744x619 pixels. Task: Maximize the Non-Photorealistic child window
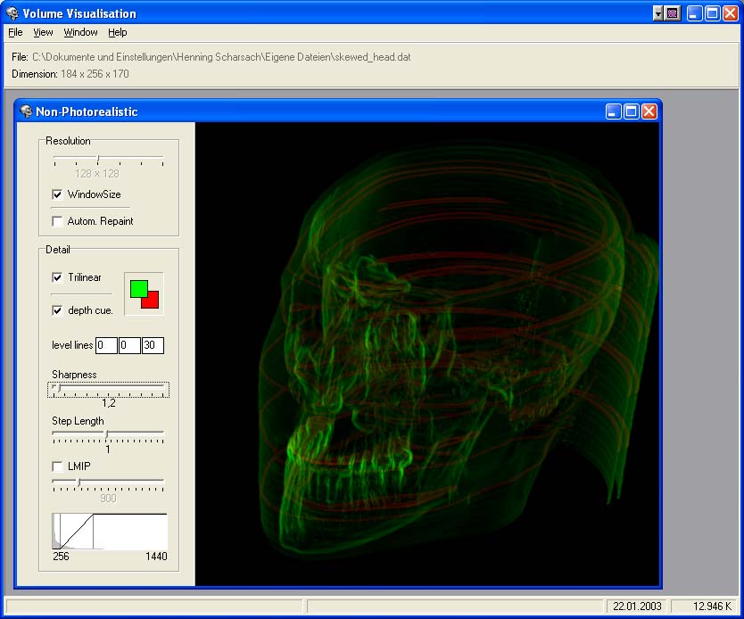pos(632,111)
